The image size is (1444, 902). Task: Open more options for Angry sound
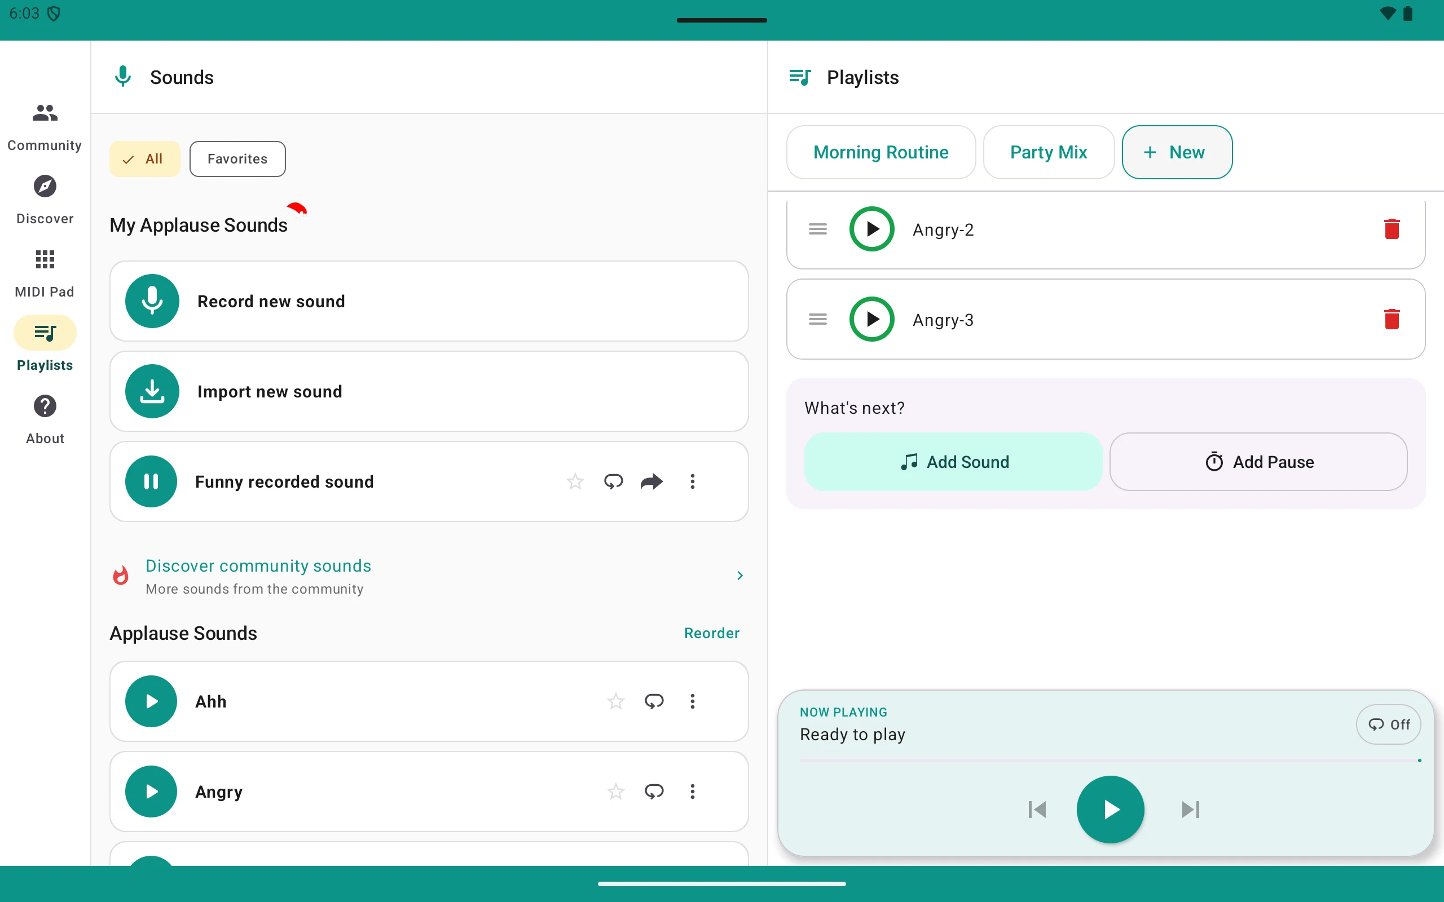point(692,791)
